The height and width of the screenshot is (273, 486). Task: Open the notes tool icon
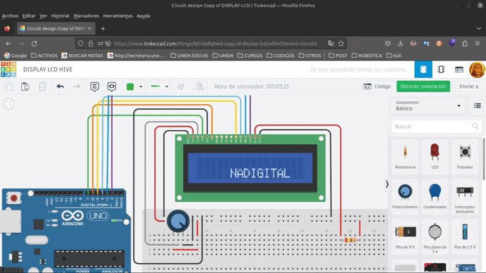(94, 87)
